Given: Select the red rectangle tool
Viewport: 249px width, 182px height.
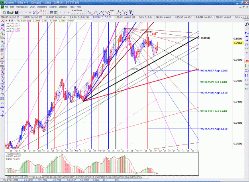Looking at the screenshot, I should coord(2,54).
